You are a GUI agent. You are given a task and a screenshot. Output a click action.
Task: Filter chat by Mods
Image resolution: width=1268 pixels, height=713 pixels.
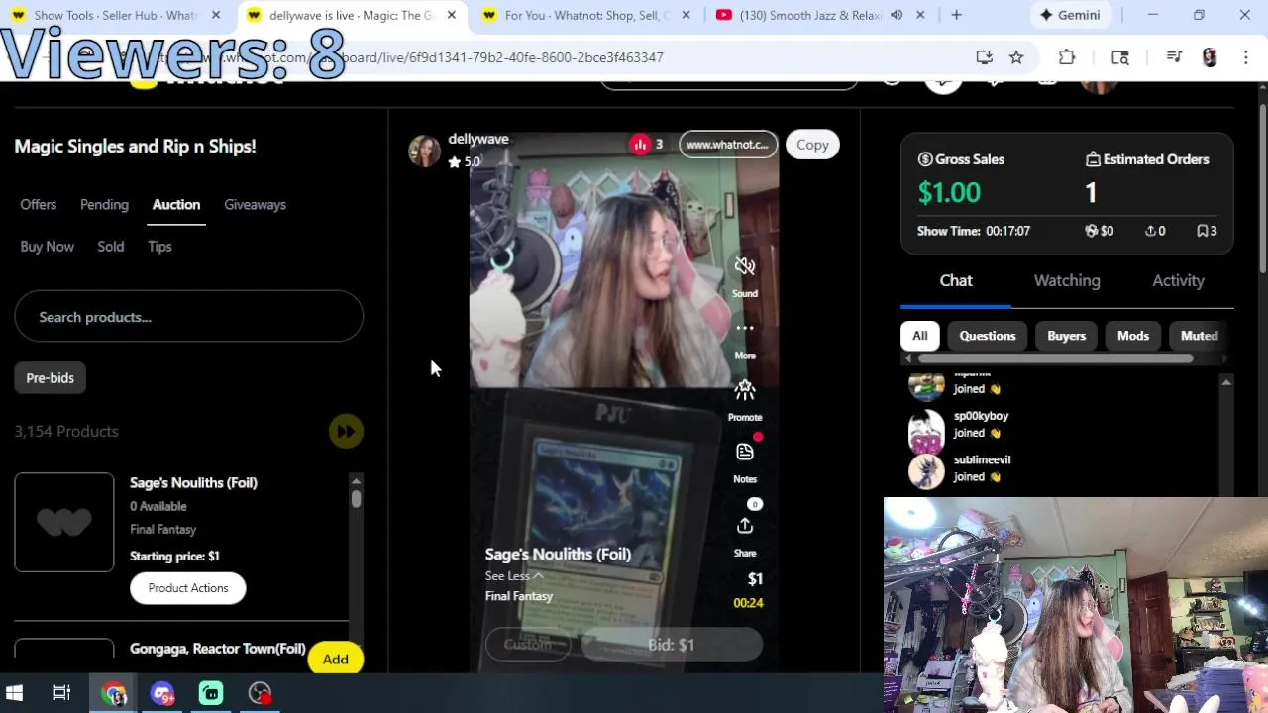pyautogui.click(x=1133, y=335)
